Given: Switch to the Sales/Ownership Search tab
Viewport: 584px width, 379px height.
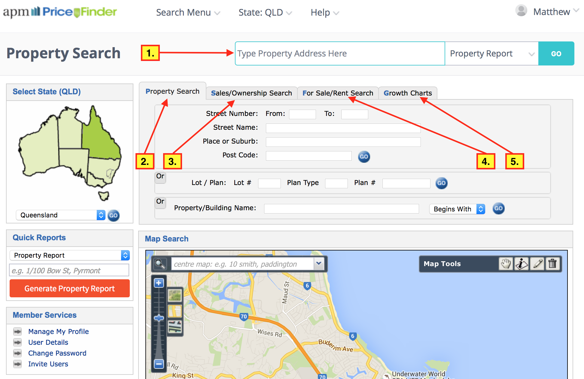Looking at the screenshot, I should point(252,93).
